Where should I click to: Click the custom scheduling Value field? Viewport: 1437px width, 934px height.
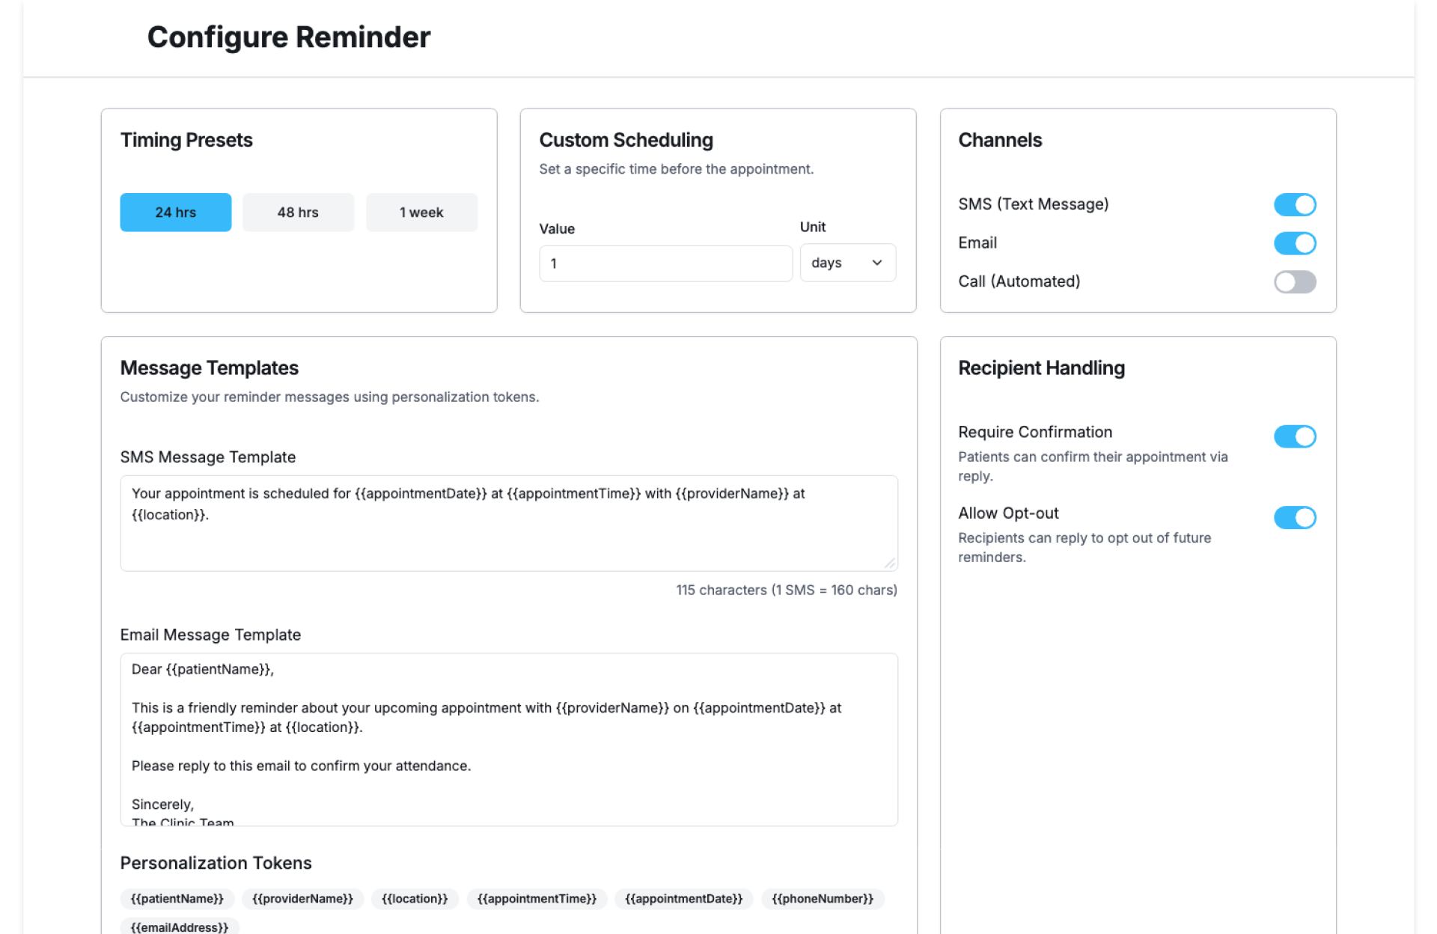665,263
